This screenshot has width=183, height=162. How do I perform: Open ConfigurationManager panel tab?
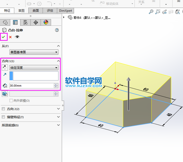coord(26,22)
